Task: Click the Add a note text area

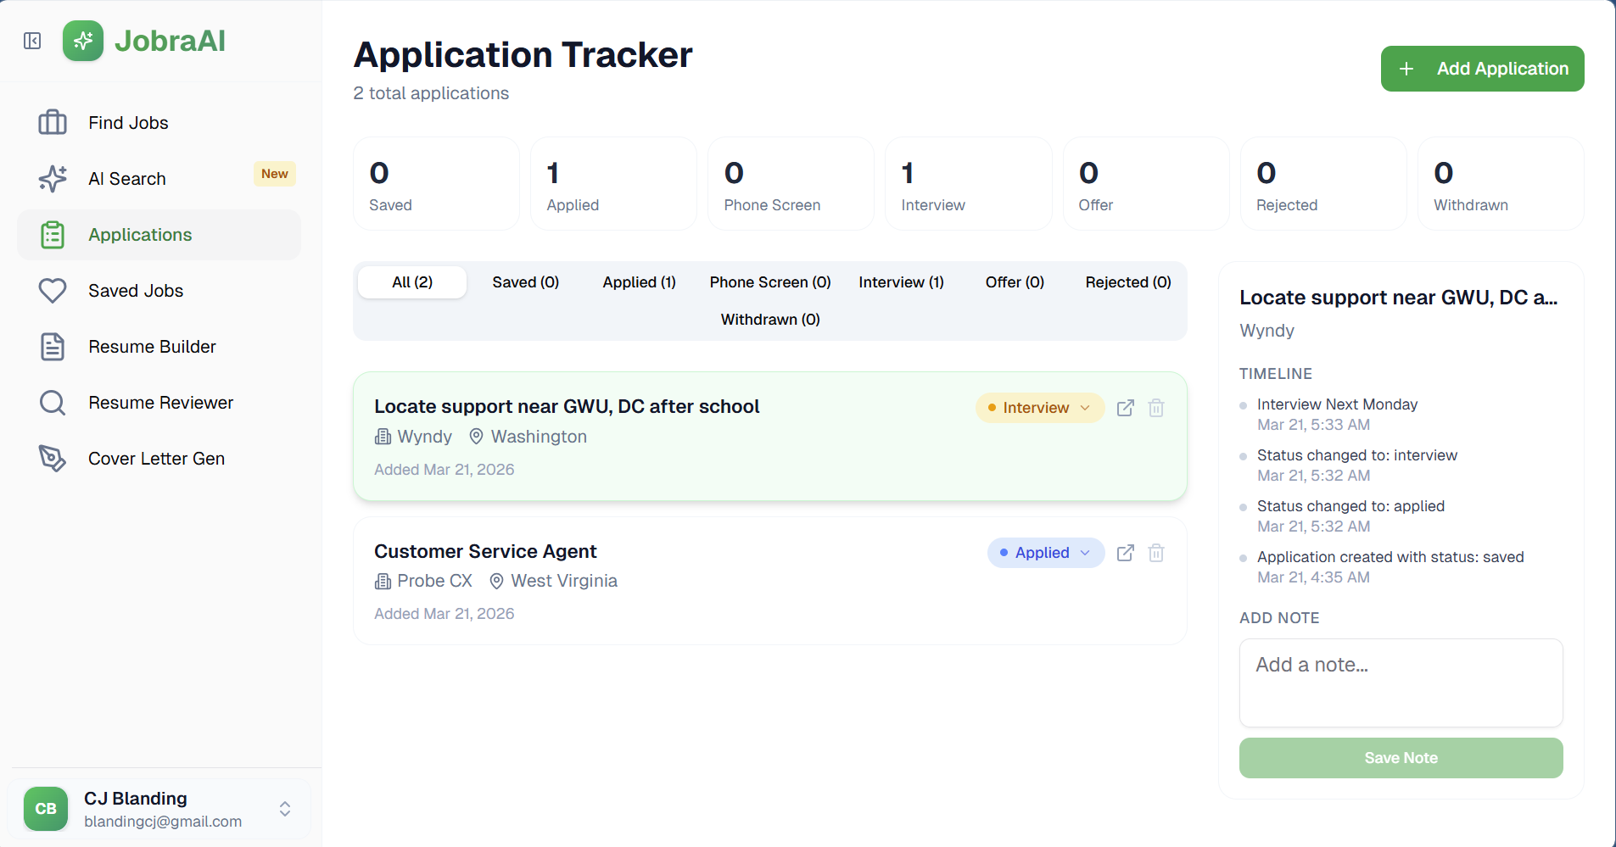Action: pyautogui.click(x=1401, y=683)
